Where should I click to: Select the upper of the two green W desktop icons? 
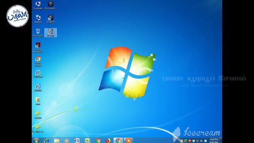(38, 115)
